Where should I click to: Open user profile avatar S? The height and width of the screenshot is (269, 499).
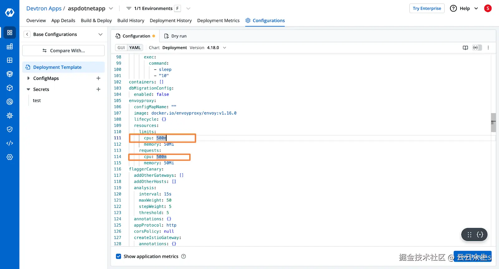[488, 8]
